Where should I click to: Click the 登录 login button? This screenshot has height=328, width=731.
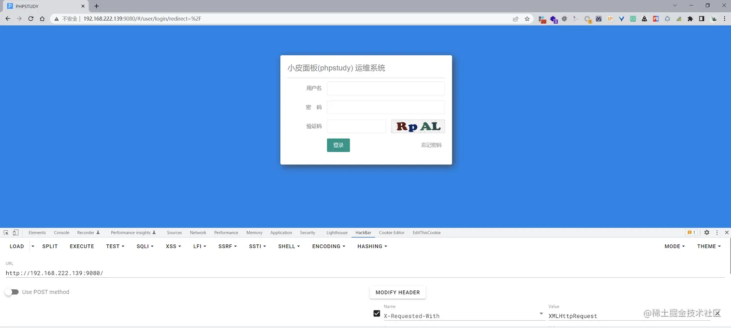(338, 145)
